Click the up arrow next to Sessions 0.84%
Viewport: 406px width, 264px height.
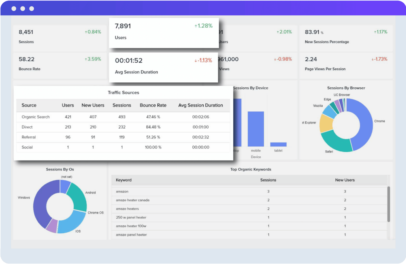[86, 32]
